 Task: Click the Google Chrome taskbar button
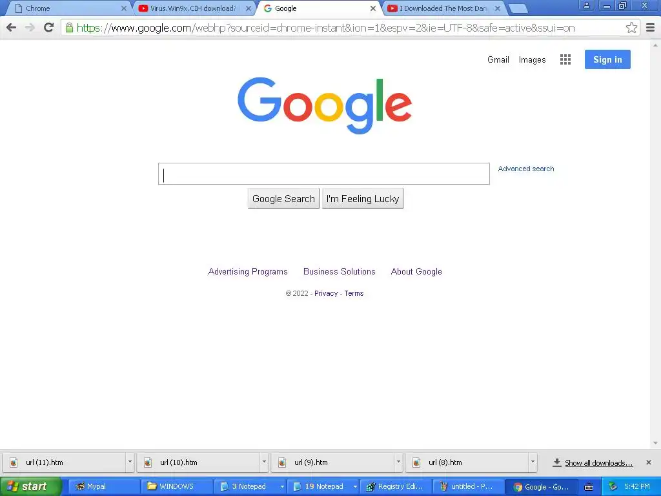coord(542,487)
